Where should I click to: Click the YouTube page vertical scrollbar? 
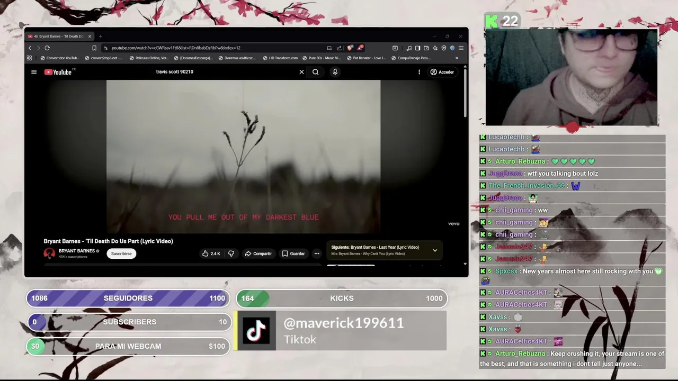[465, 93]
